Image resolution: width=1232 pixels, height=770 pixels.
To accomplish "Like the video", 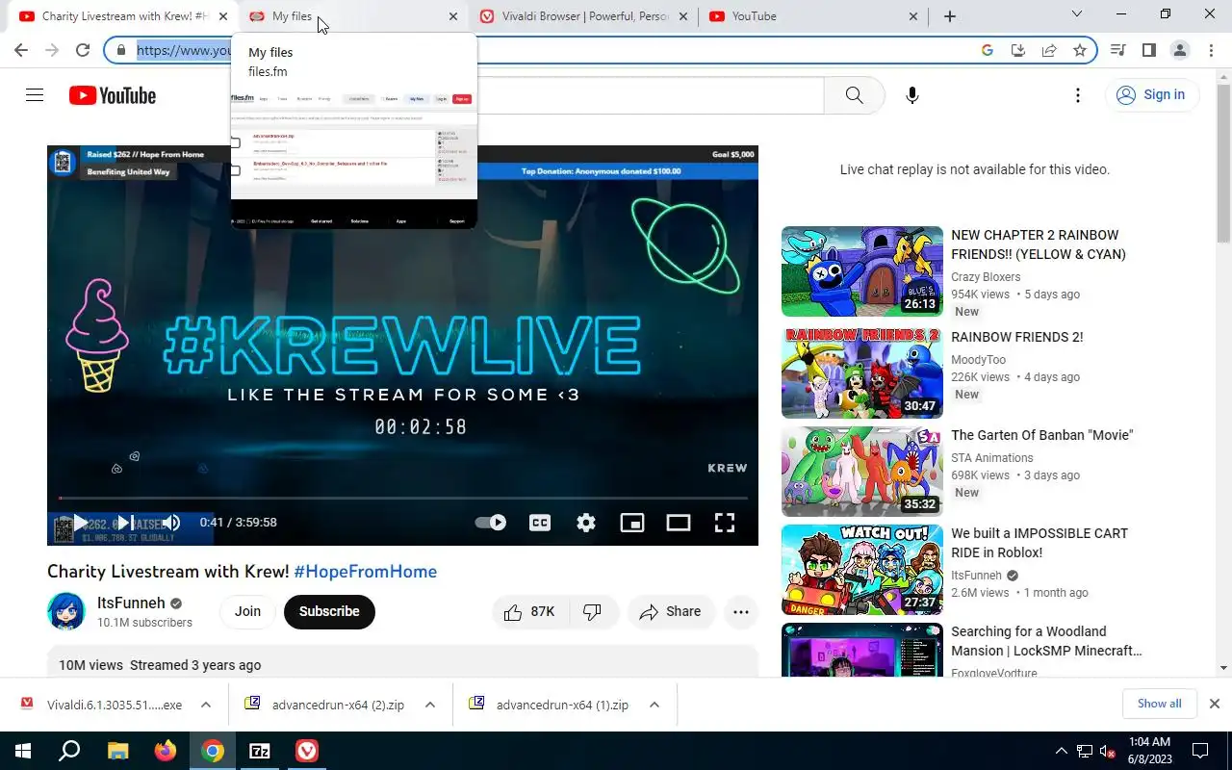I will tap(530, 611).
